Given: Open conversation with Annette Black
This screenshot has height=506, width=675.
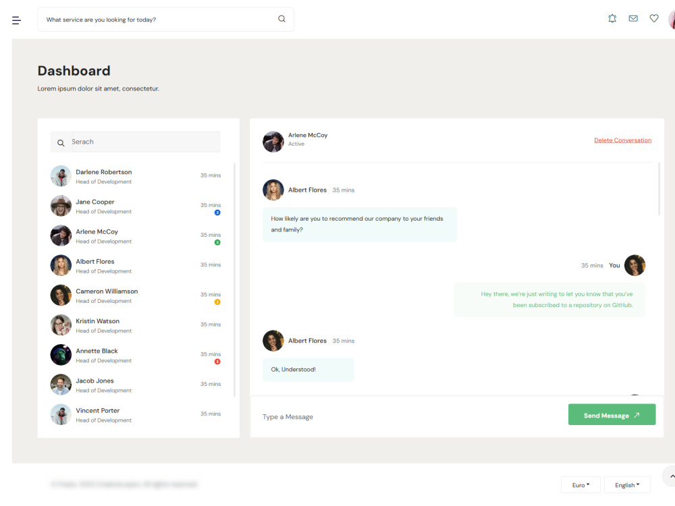Looking at the screenshot, I should (136, 355).
